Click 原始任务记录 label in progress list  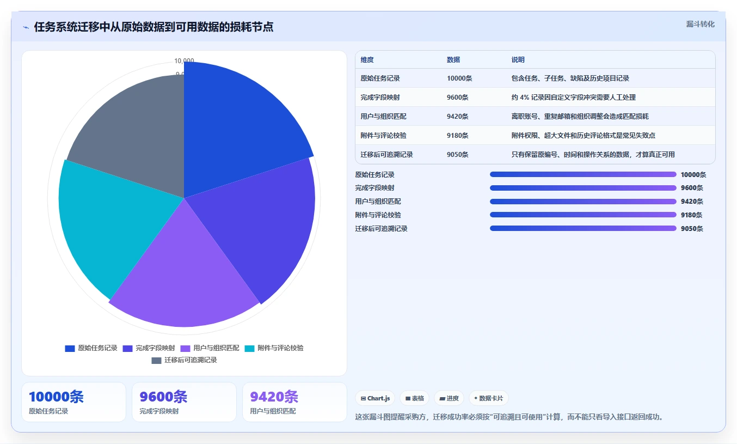(x=375, y=175)
